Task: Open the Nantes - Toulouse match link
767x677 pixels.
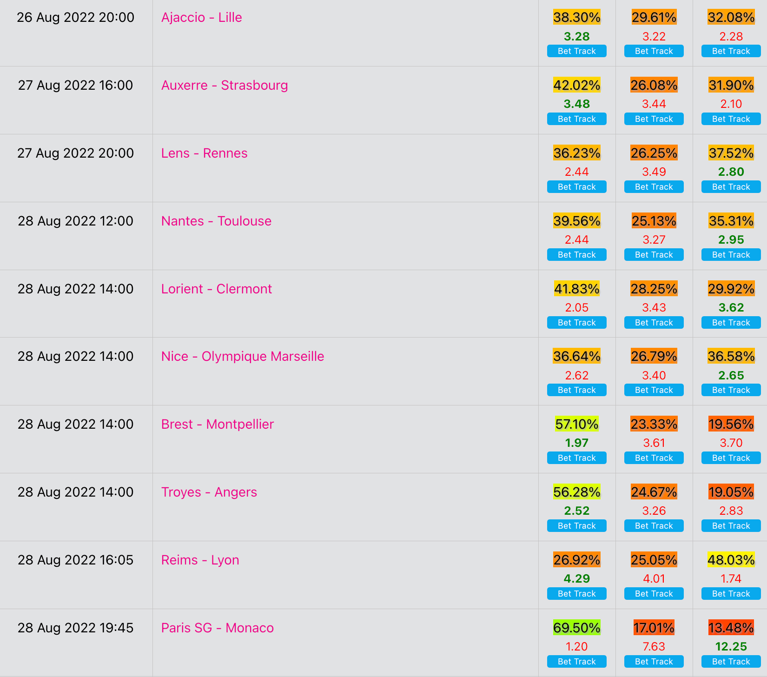Action: pyautogui.click(x=216, y=221)
